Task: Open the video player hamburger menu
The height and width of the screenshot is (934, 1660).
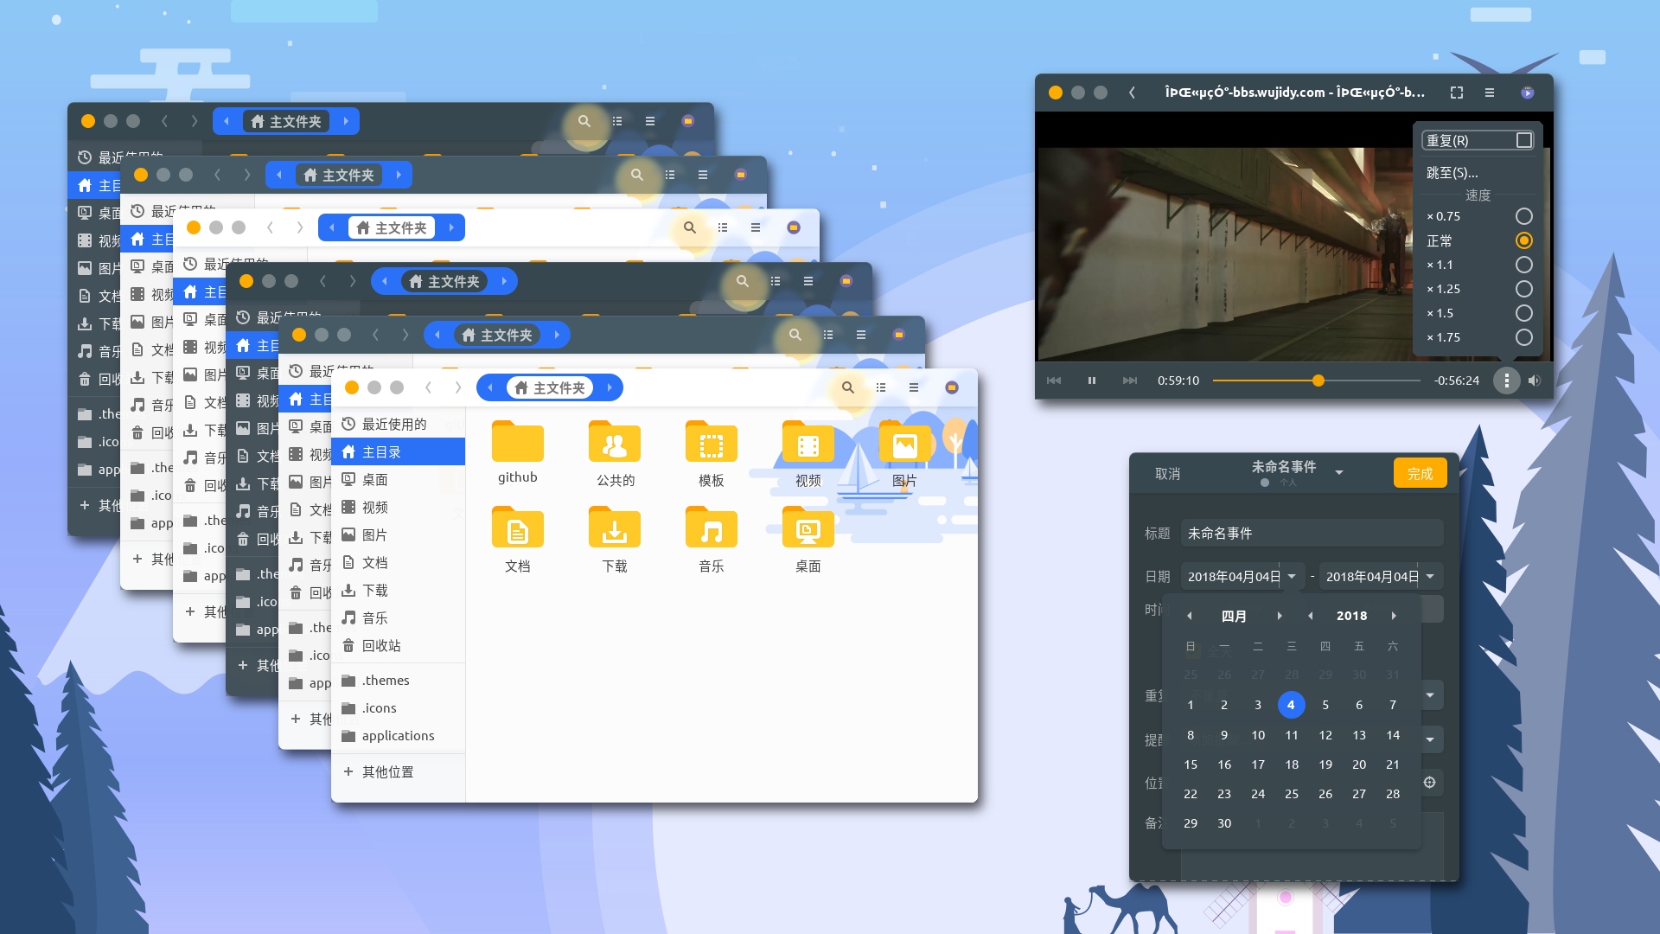Action: click(x=1490, y=93)
